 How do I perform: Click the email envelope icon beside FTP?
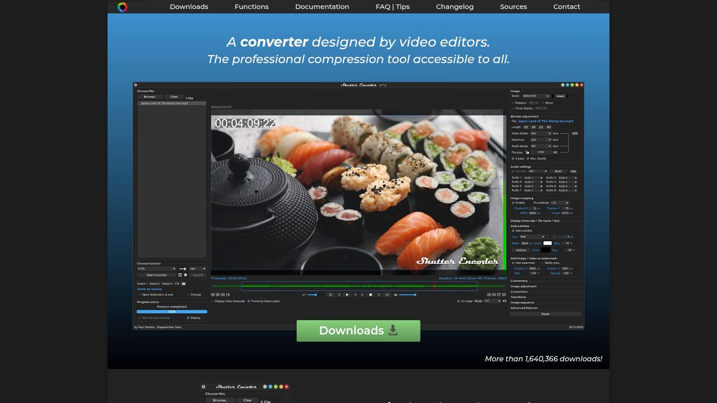click(184, 283)
